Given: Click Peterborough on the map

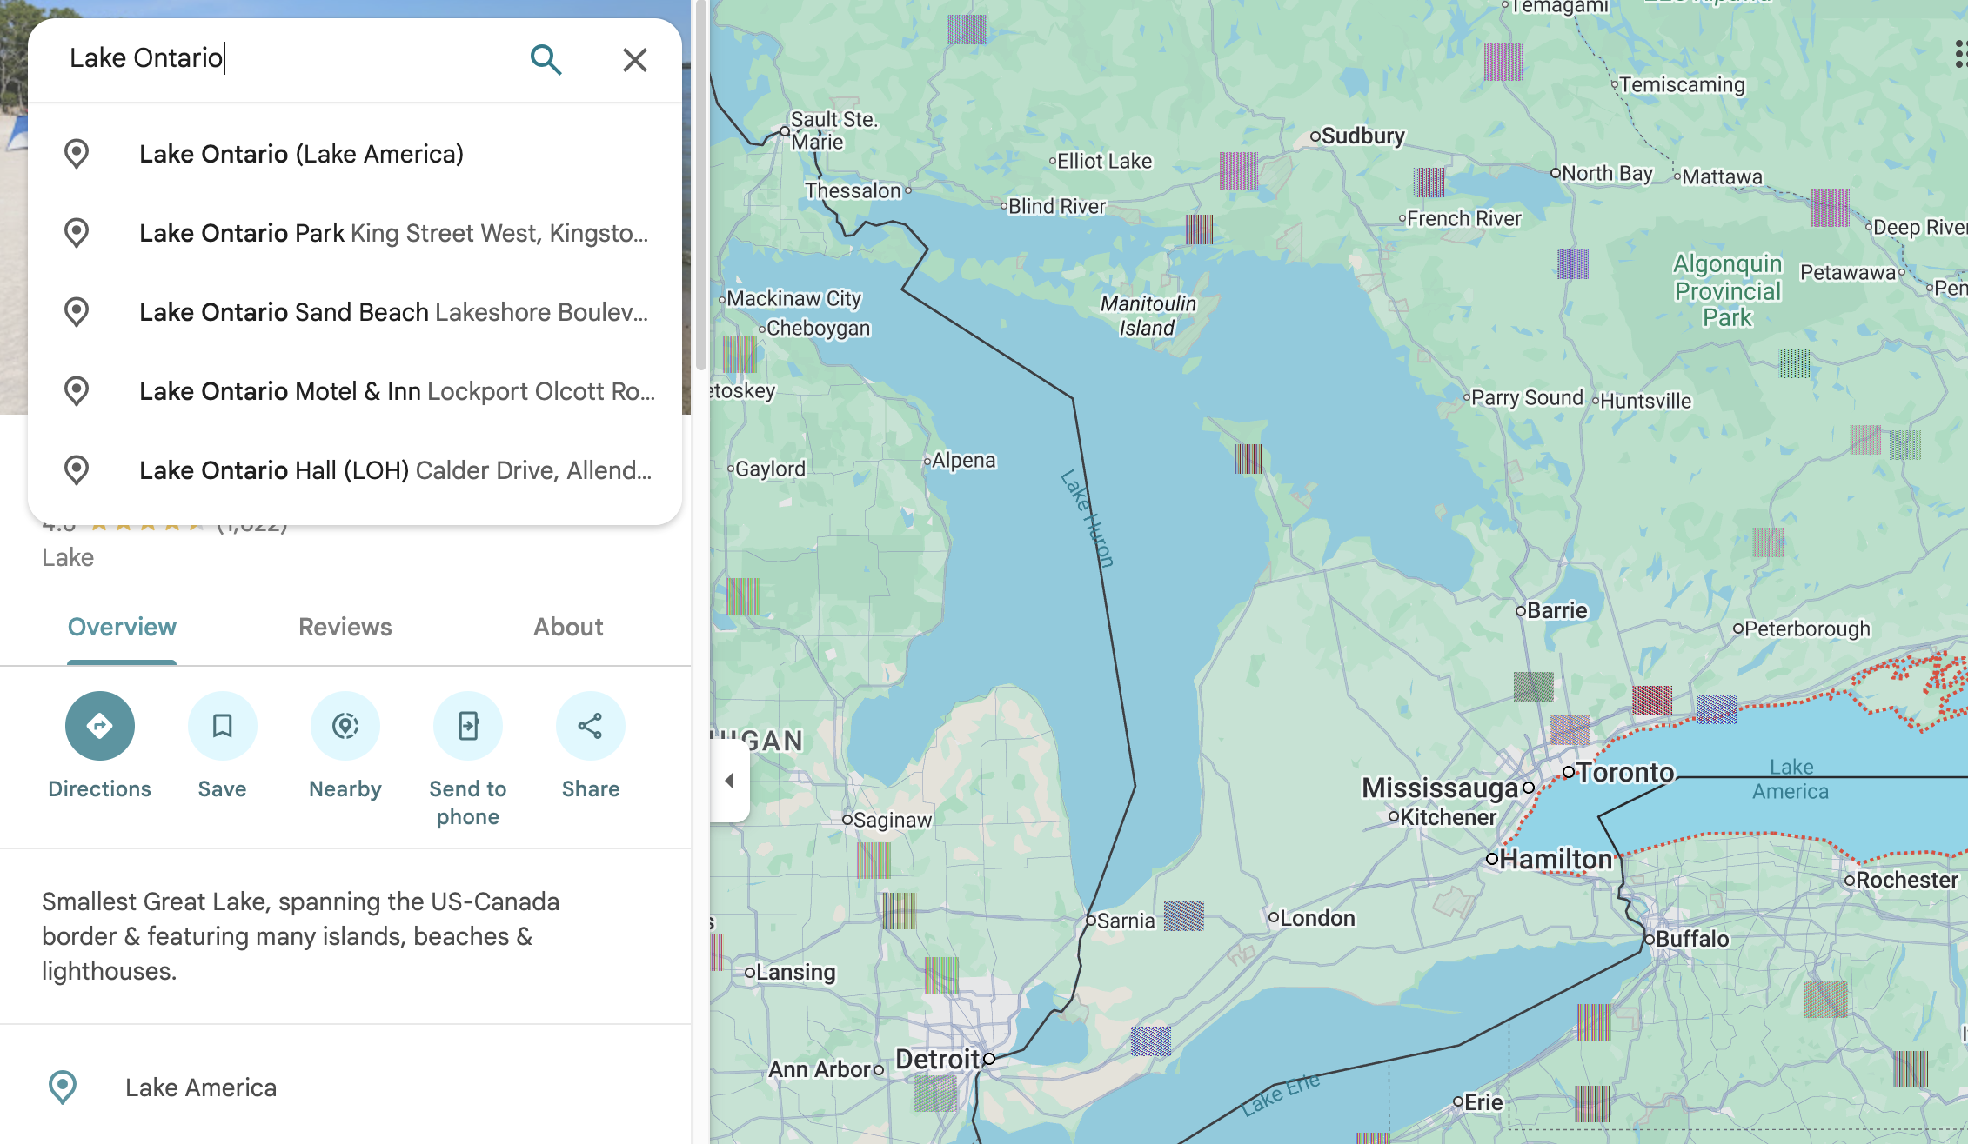Looking at the screenshot, I should [x=1807, y=629].
